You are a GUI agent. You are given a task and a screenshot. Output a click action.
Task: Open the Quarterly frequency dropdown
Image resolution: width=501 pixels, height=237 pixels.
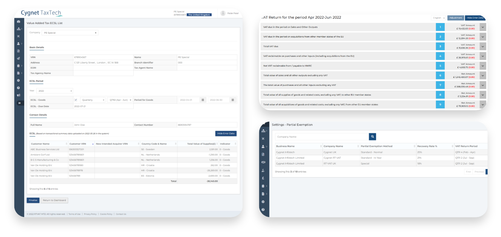[93, 100]
